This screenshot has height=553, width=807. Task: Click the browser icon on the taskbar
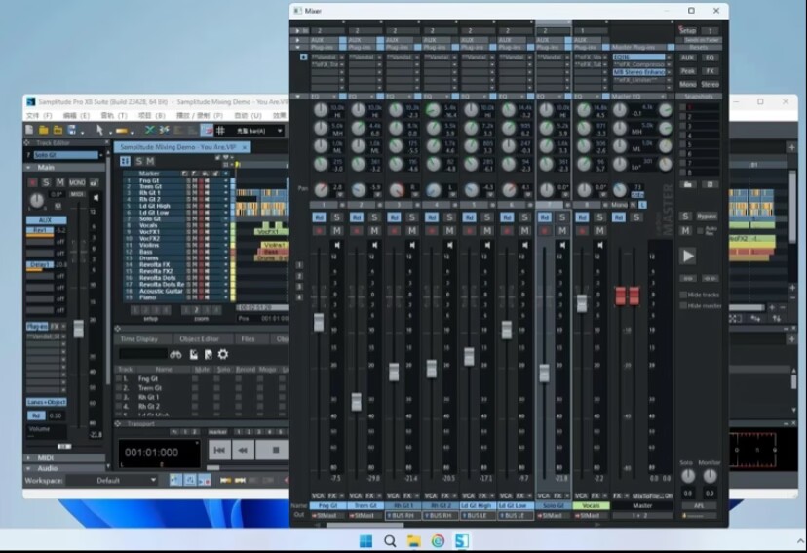coord(438,541)
